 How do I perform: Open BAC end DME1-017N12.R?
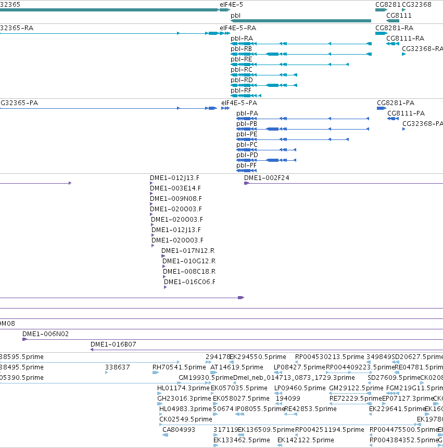click(188, 251)
